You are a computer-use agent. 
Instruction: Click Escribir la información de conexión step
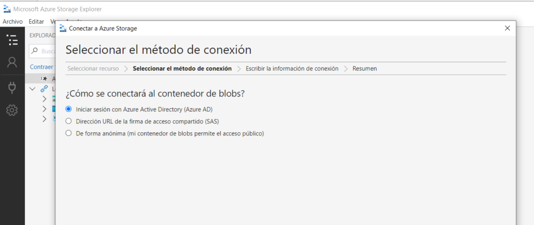[292, 69]
